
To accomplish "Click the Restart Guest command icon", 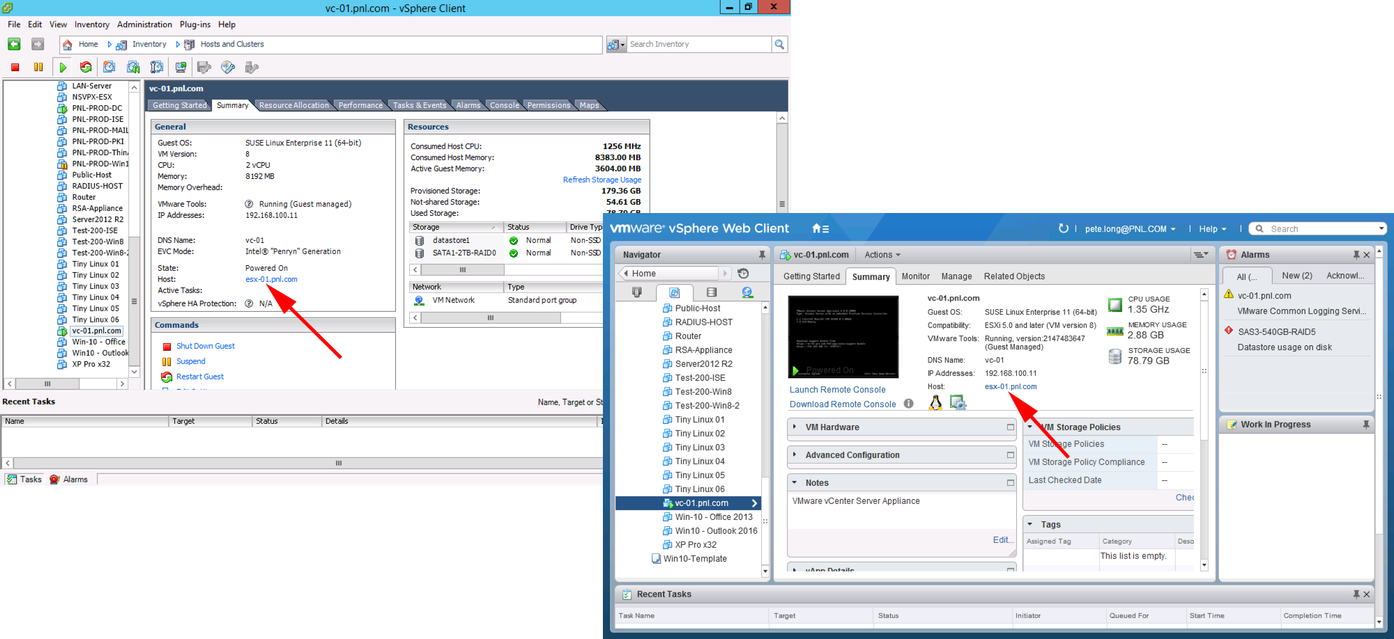I will (x=167, y=377).
